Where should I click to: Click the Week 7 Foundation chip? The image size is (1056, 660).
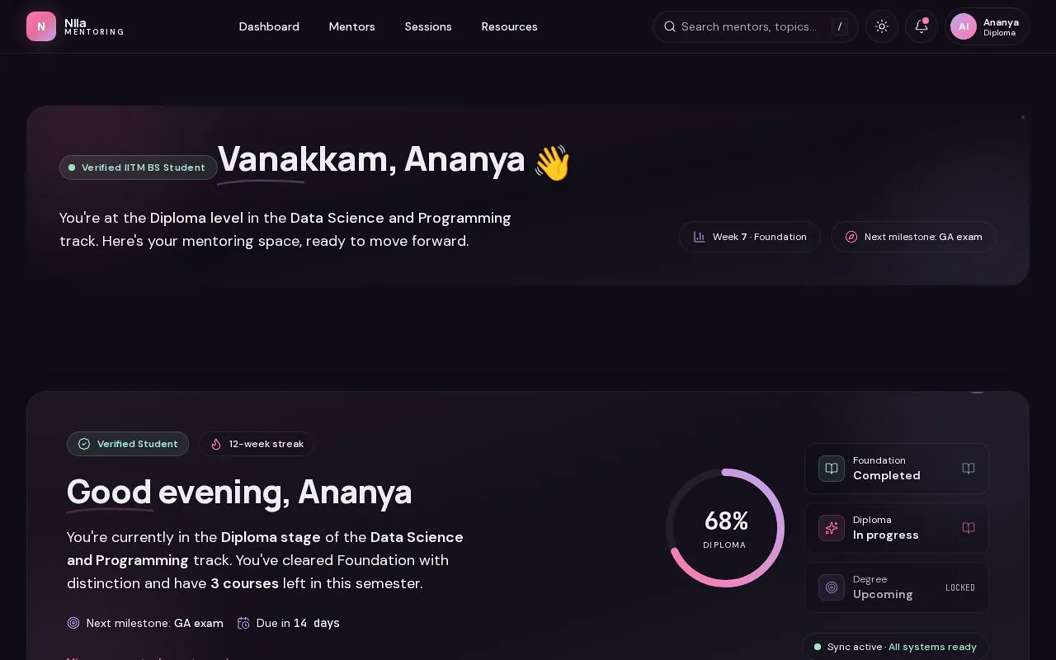[750, 237]
